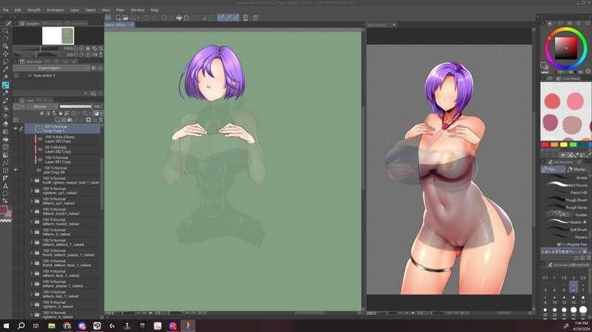
Task: Expand the leftarm_defend_1_naked layer folder
Action: tap(32, 243)
